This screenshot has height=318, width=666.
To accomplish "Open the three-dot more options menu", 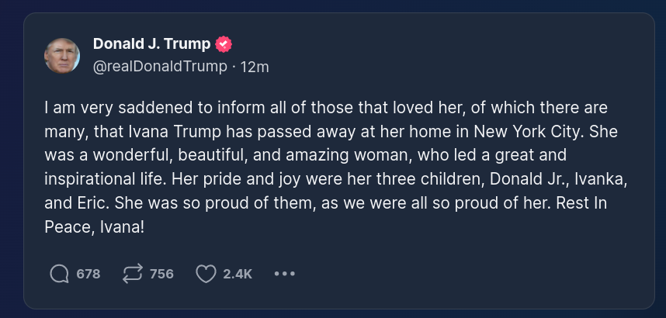I will pyautogui.click(x=285, y=274).
